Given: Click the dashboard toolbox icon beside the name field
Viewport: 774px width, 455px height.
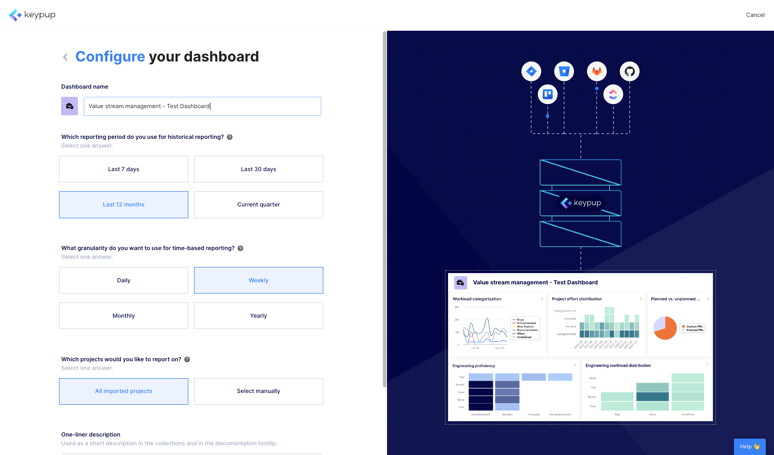Looking at the screenshot, I should 69,106.
